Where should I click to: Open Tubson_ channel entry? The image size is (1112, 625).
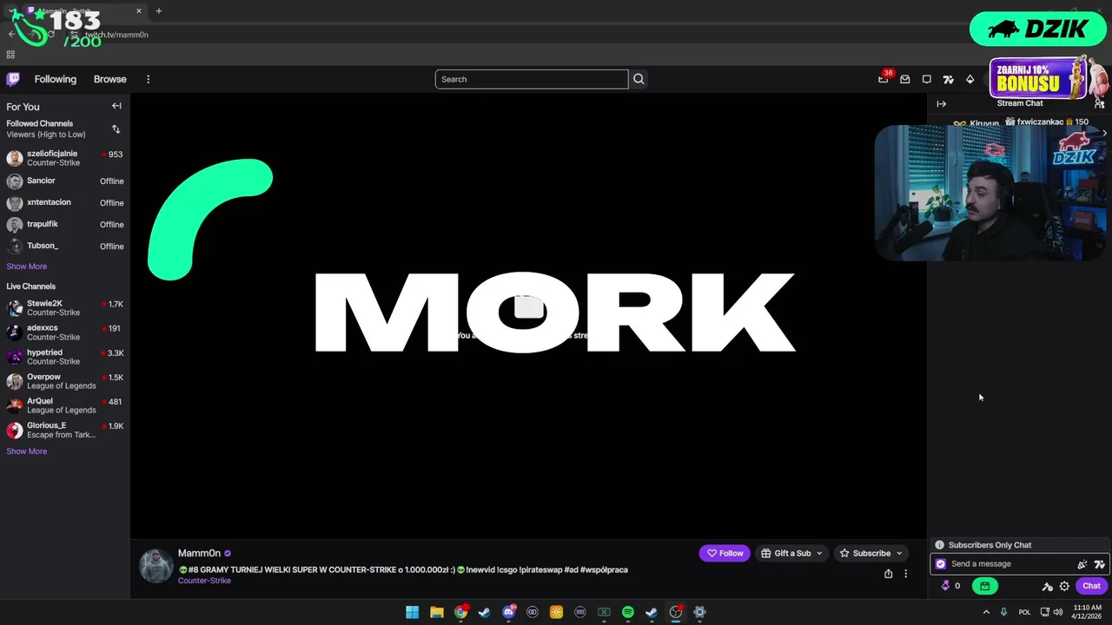tap(65, 246)
